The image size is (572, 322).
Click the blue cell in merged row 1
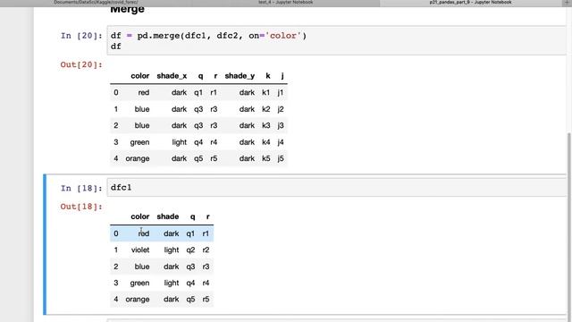(142, 109)
